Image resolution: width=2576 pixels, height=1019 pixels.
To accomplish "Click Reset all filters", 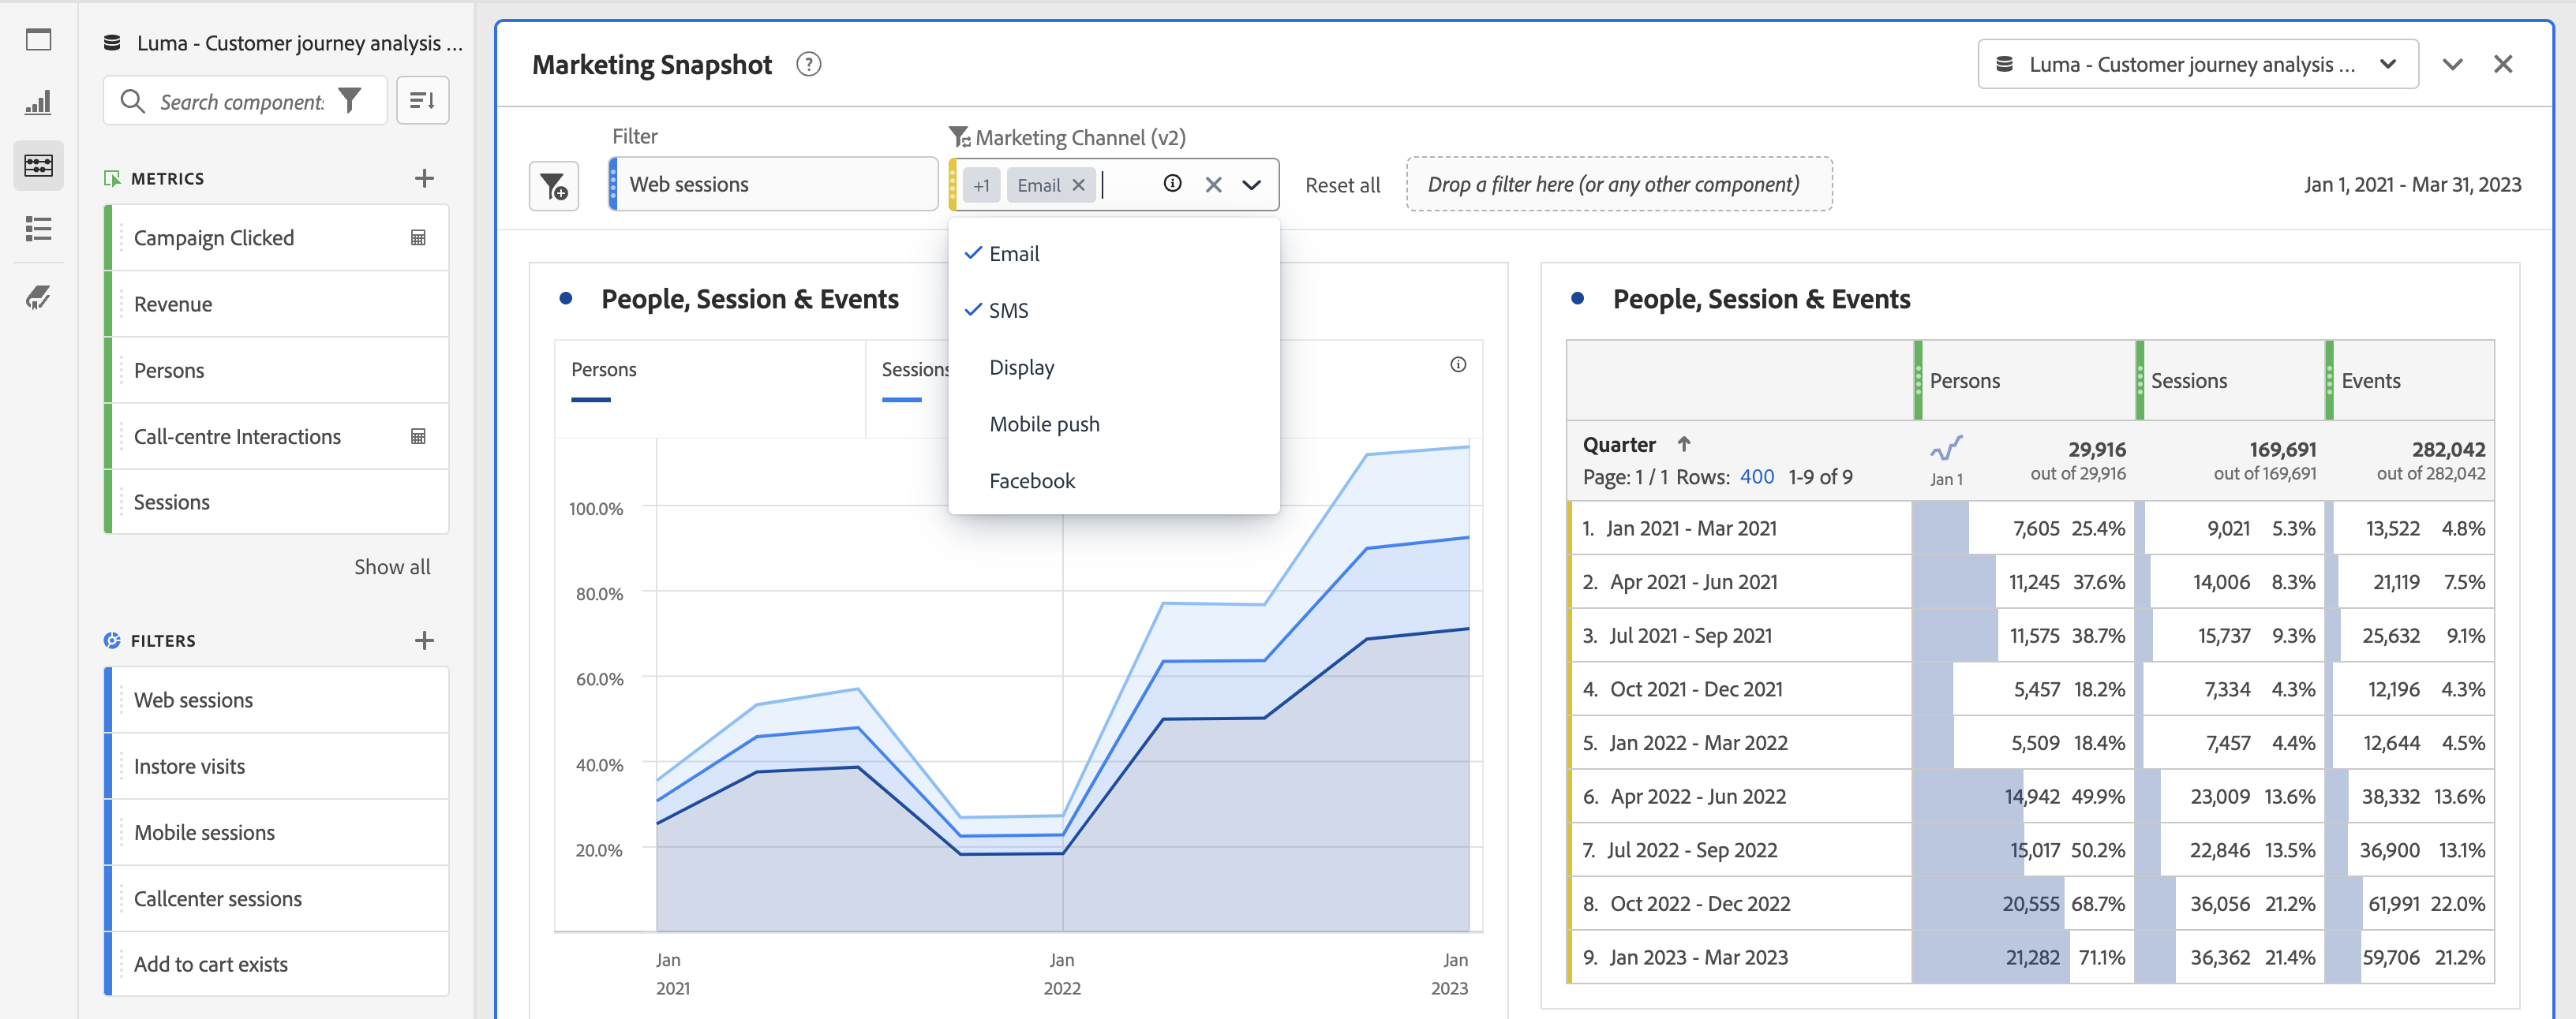I will pyautogui.click(x=1342, y=186).
